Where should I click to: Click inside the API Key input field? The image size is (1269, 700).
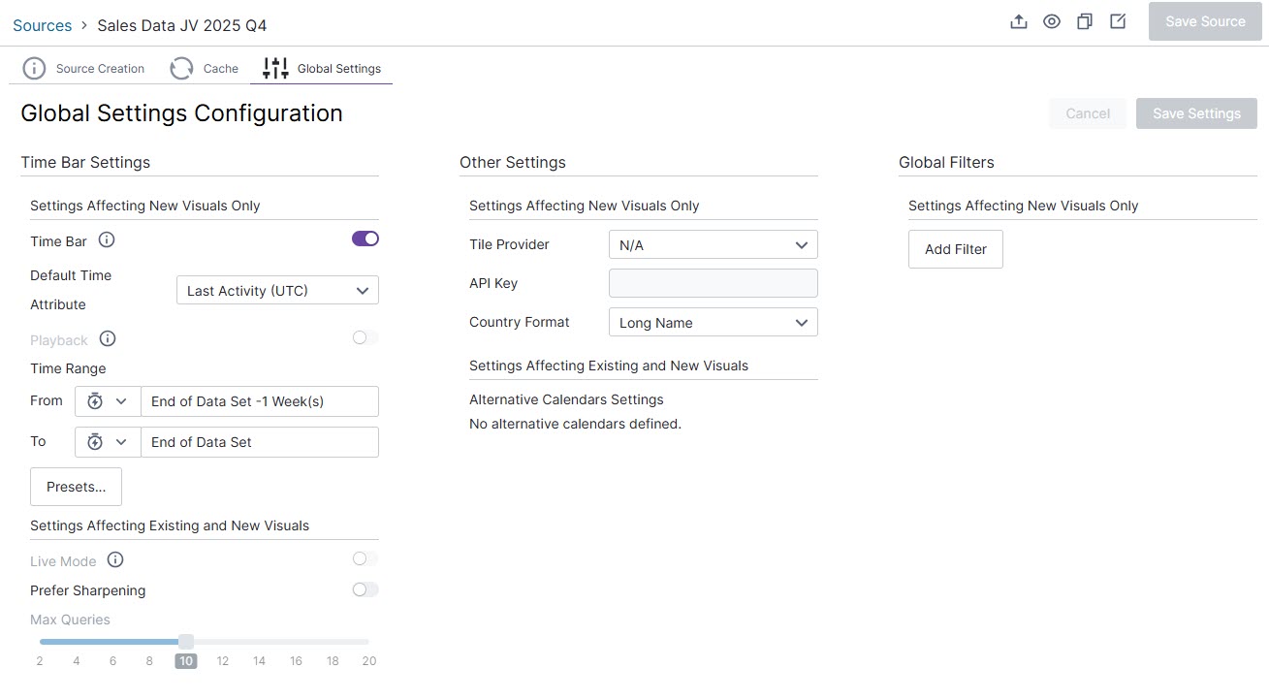[713, 283]
